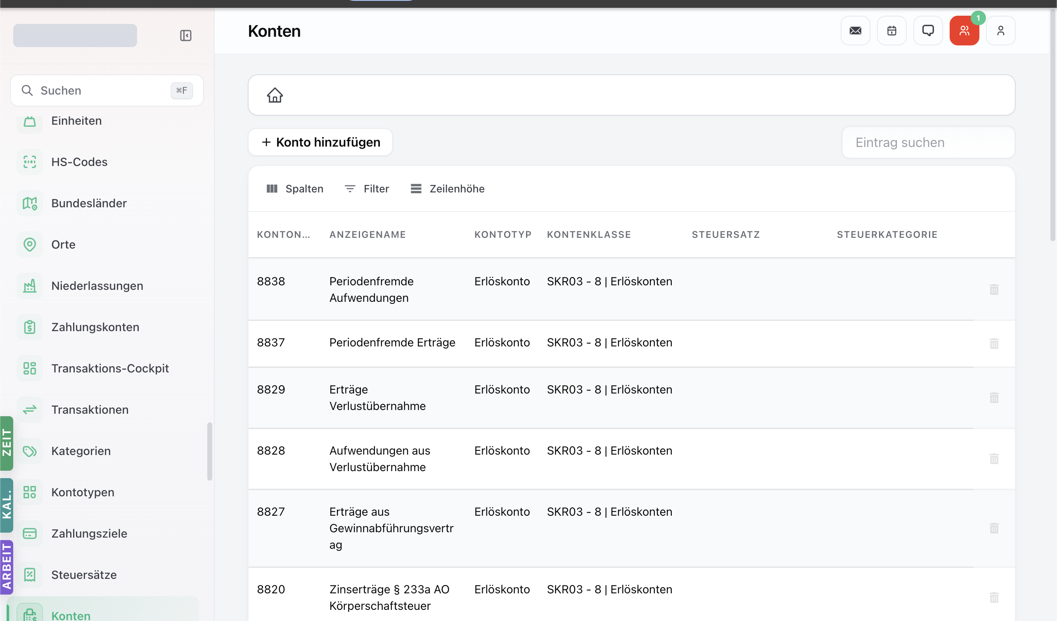Image resolution: width=1057 pixels, height=621 pixels.
Task: Delete account 8838 with trash icon
Action: click(x=994, y=289)
